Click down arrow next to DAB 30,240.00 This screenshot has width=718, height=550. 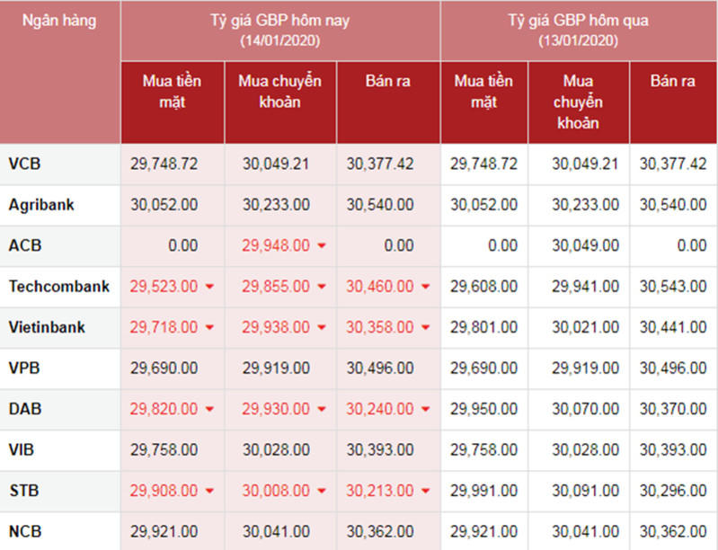(x=425, y=410)
